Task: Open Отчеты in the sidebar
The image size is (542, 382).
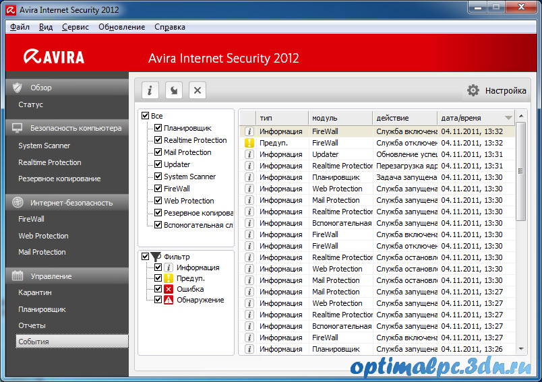Action: click(32, 325)
